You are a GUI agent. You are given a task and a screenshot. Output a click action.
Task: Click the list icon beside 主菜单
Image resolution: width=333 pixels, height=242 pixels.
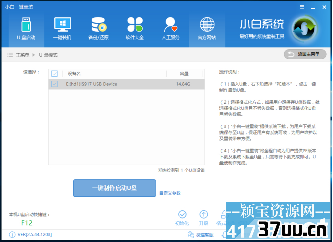pyautogui.click(x=10, y=55)
